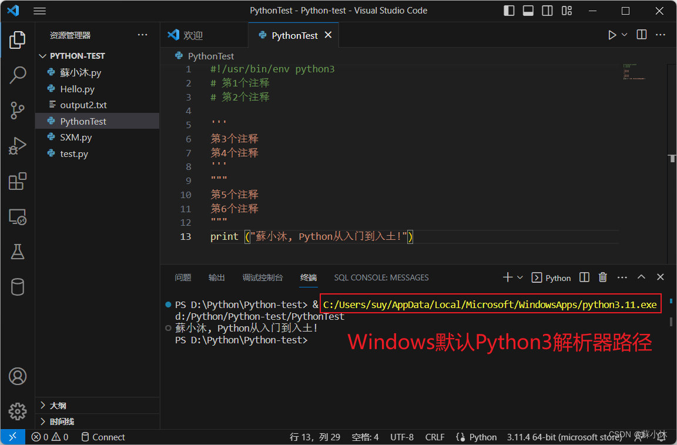Toggle the secondary side bar layout
This screenshot has height=445, width=677.
click(547, 11)
